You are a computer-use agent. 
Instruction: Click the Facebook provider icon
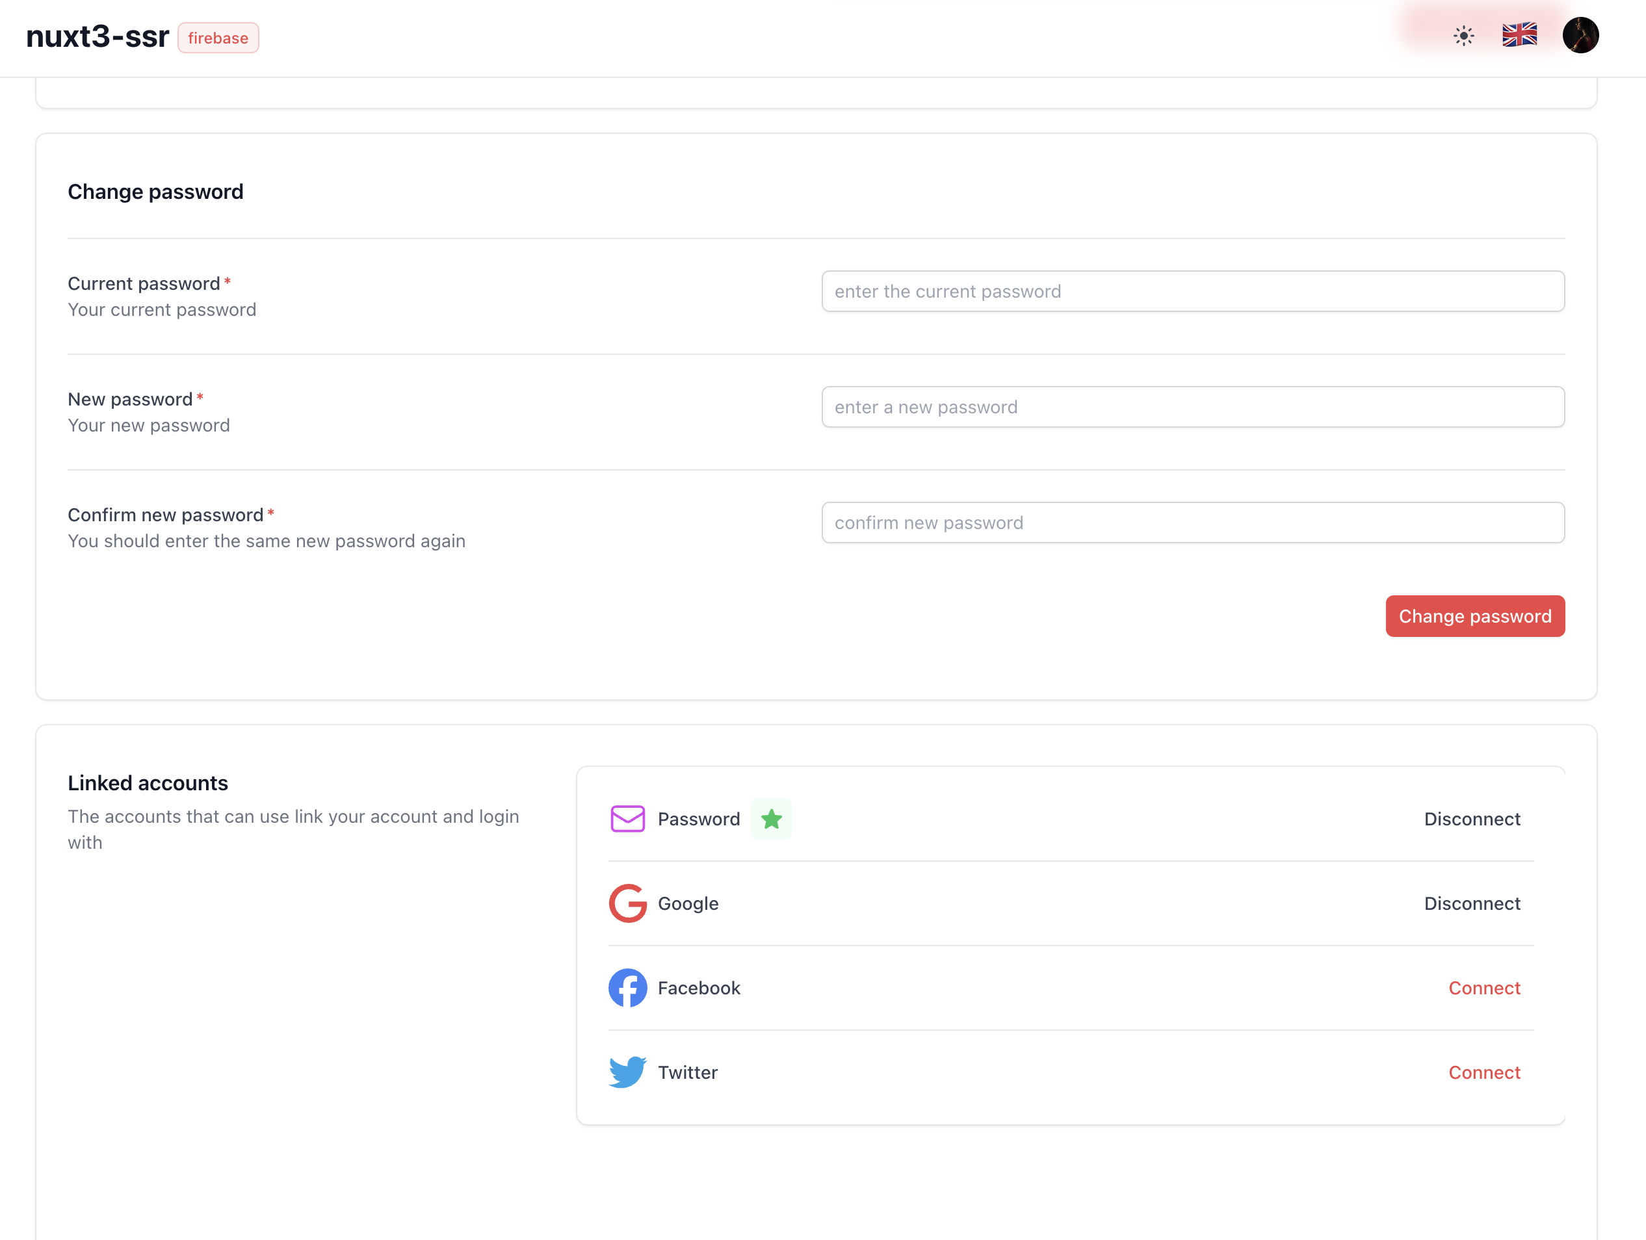point(627,987)
